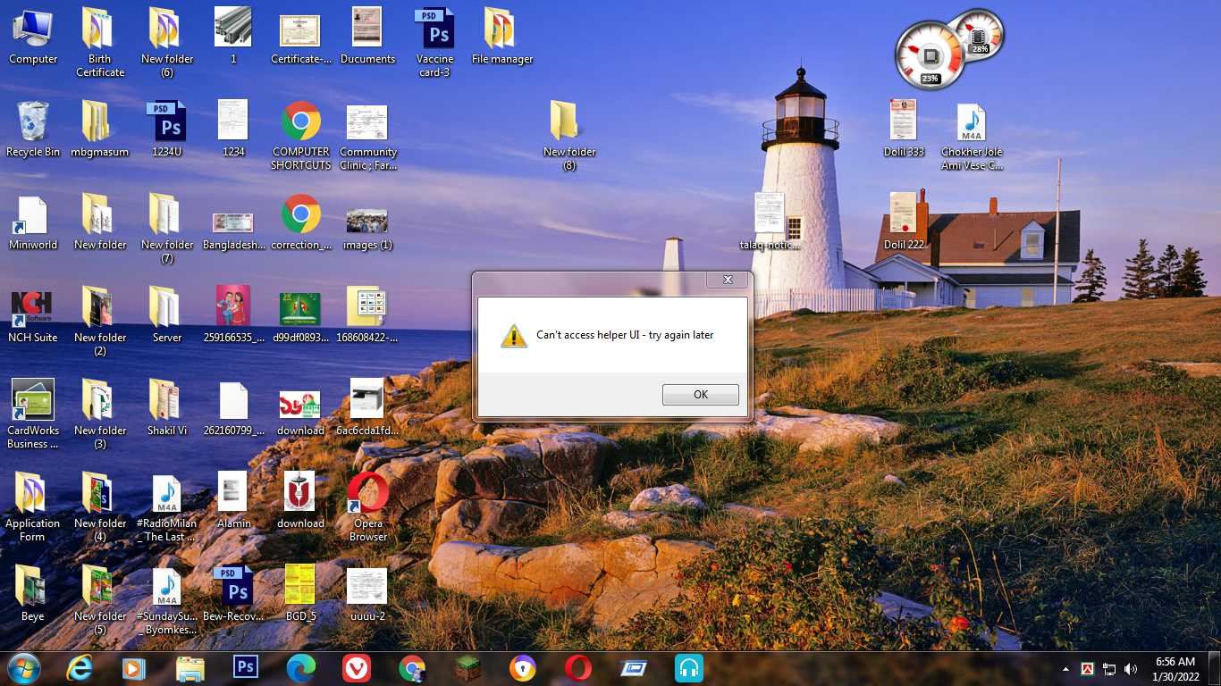Select the Vaccine card-3 PSD file
The width and height of the screenshot is (1221, 686).
click(435, 42)
